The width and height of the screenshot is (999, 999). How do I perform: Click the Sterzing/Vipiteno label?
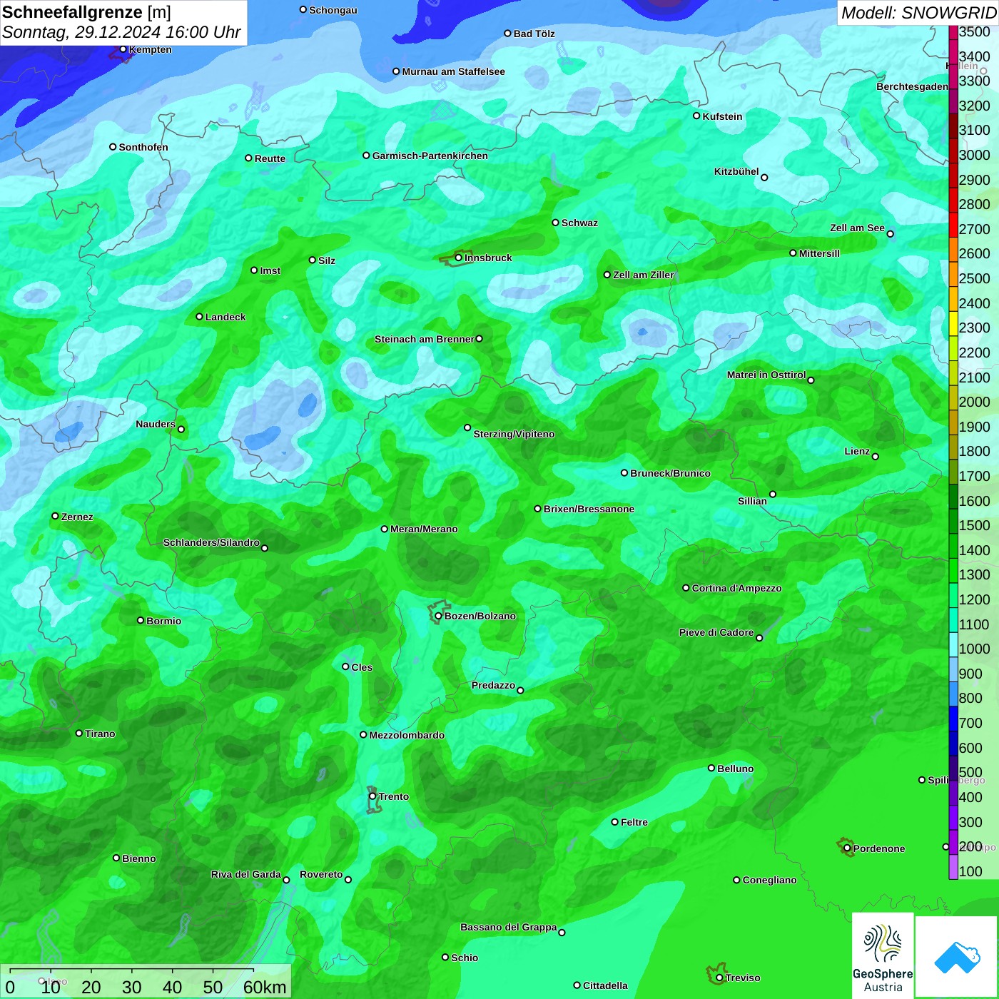[x=514, y=434]
